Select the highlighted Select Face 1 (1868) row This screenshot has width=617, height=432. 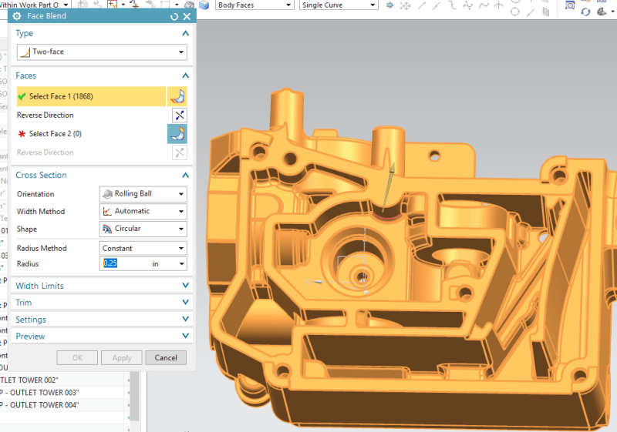tap(91, 96)
